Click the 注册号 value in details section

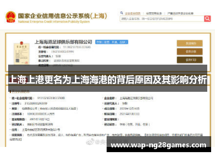(x=36, y=103)
